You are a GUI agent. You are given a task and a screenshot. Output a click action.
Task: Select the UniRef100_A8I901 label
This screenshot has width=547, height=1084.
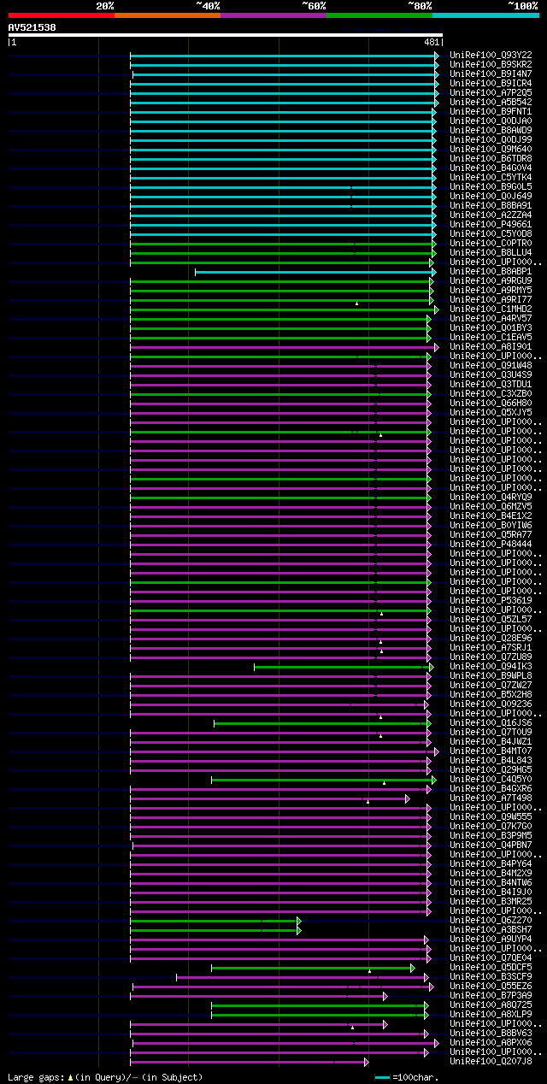coord(491,346)
